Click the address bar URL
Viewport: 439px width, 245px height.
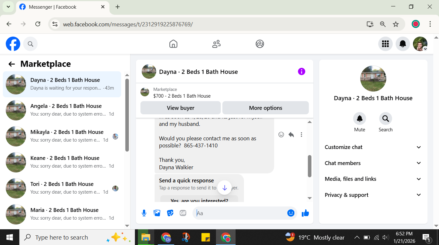coord(128,24)
